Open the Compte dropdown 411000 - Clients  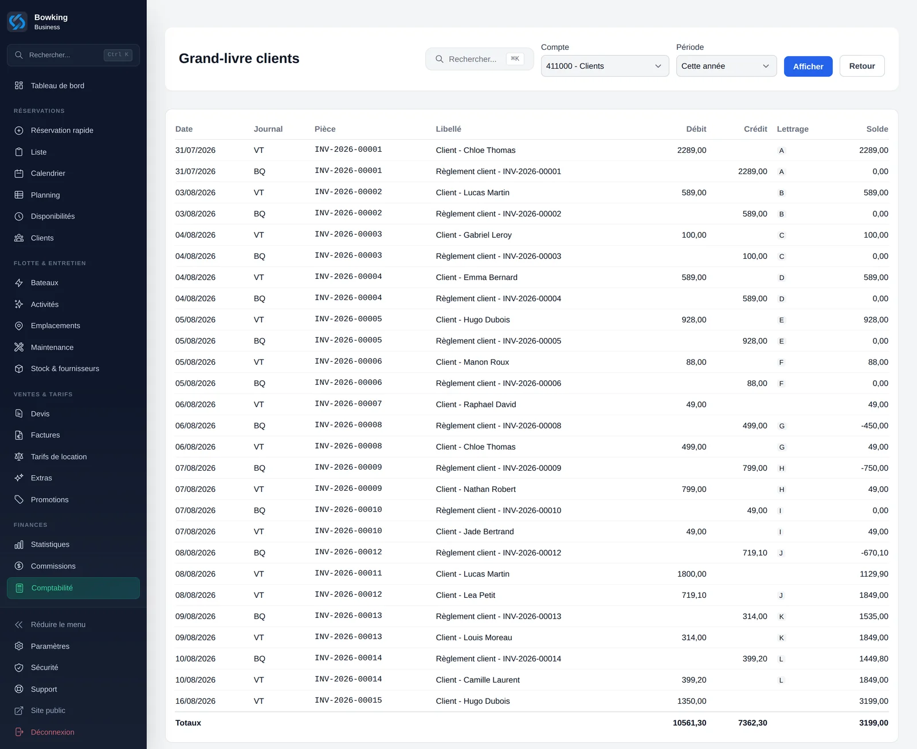605,66
